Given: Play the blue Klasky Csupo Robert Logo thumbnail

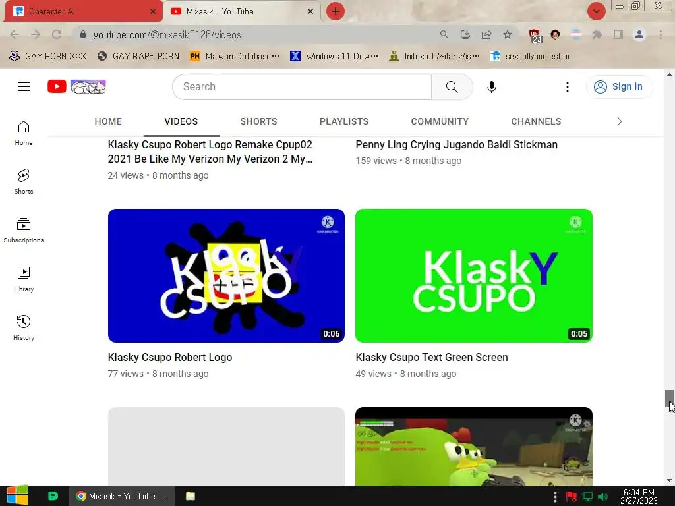Looking at the screenshot, I should (x=227, y=276).
